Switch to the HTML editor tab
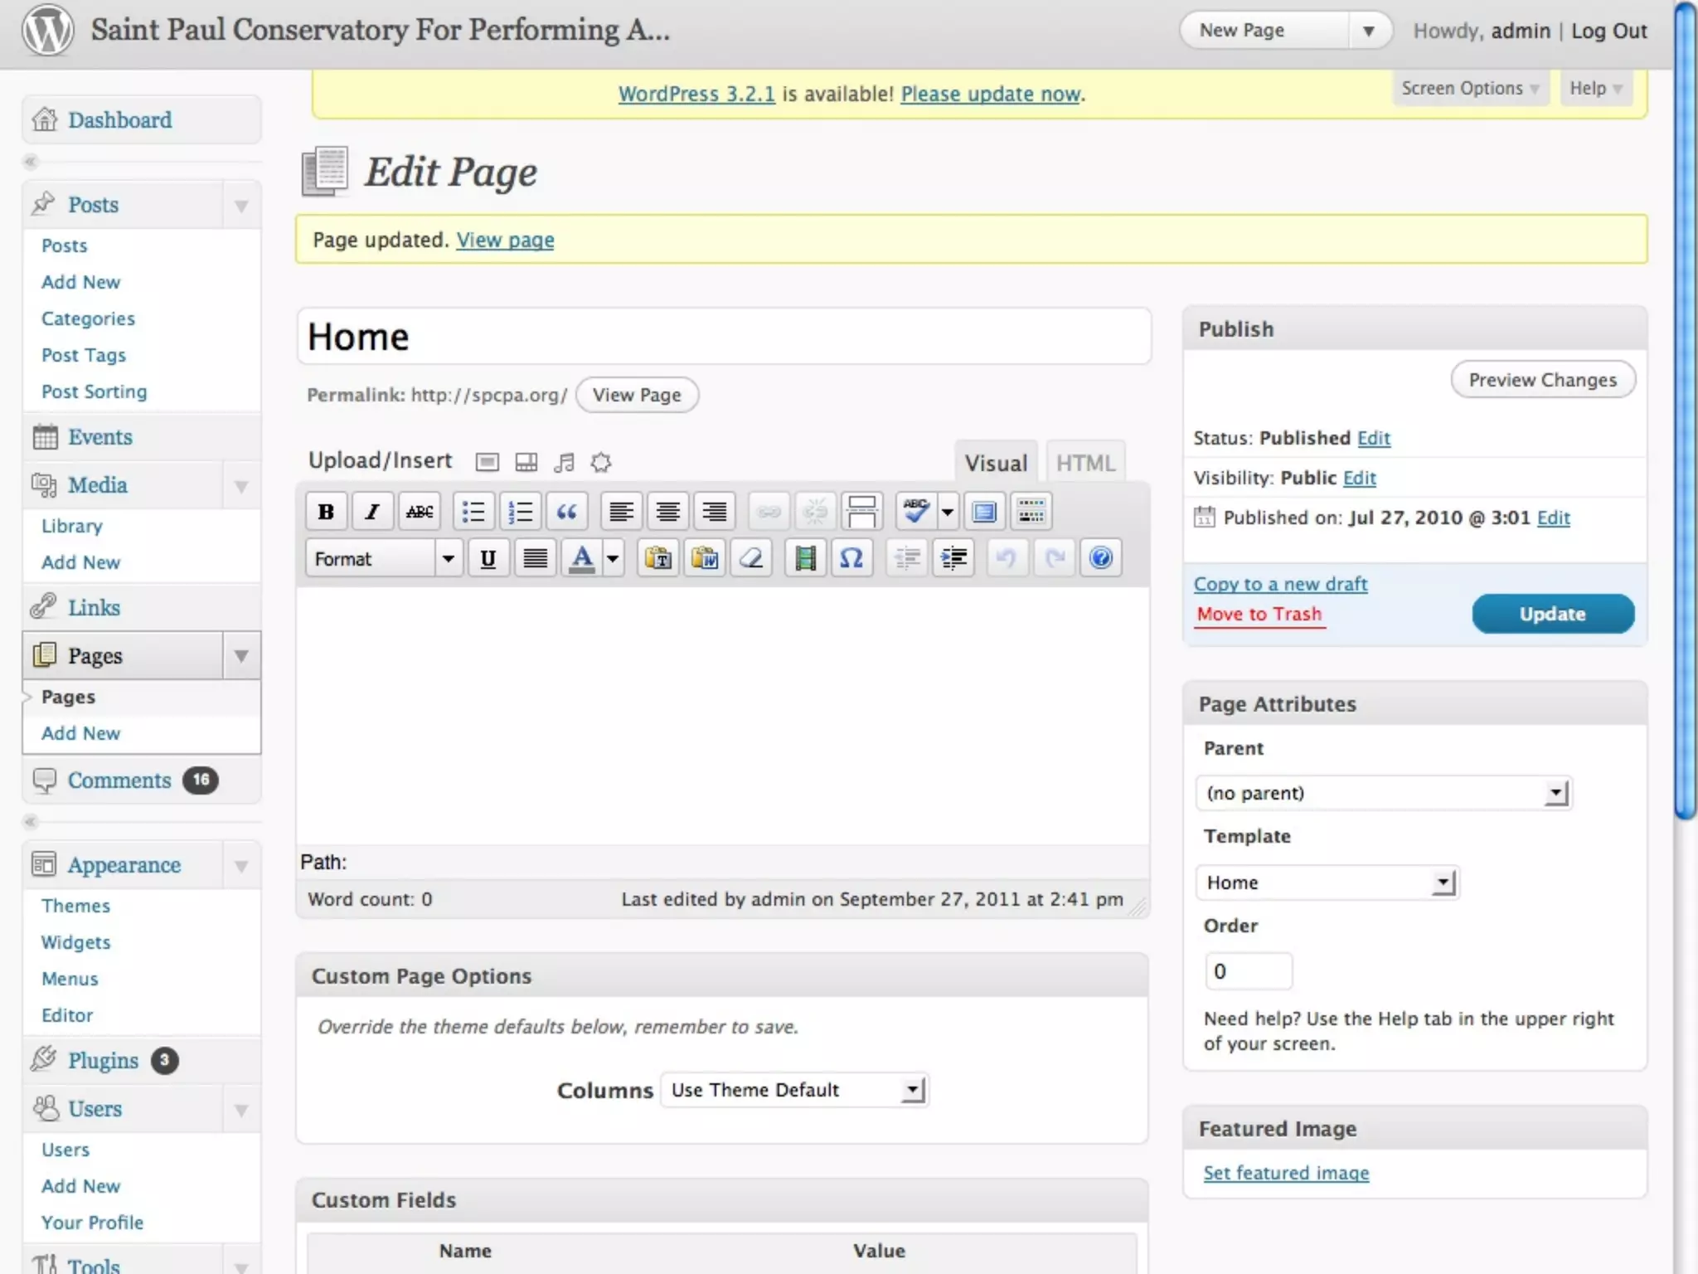Viewport: 1698px width, 1274px height. [1084, 463]
